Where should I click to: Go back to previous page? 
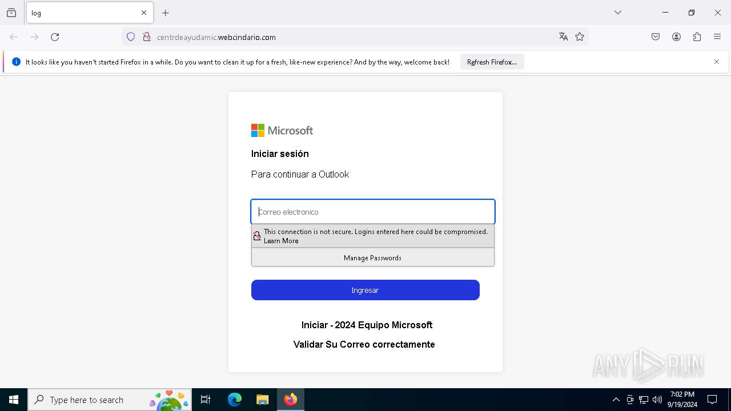[14, 37]
